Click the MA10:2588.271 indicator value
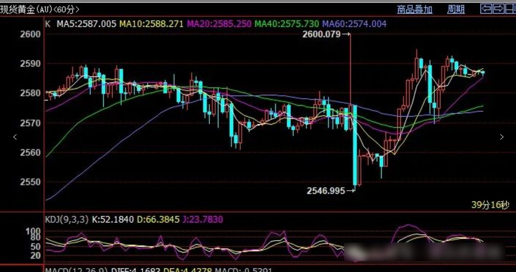516x272 pixels. point(151,24)
